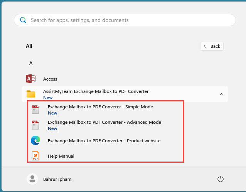The image size is (246, 192).
Task: Focus the apps and settings search box
Action: tap(127, 20)
